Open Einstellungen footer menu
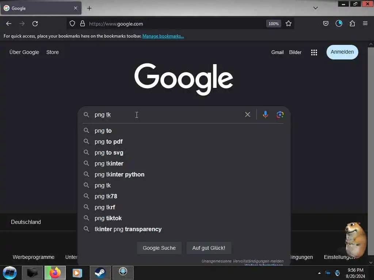The width and height of the screenshot is (374, 280). (339, 257)
